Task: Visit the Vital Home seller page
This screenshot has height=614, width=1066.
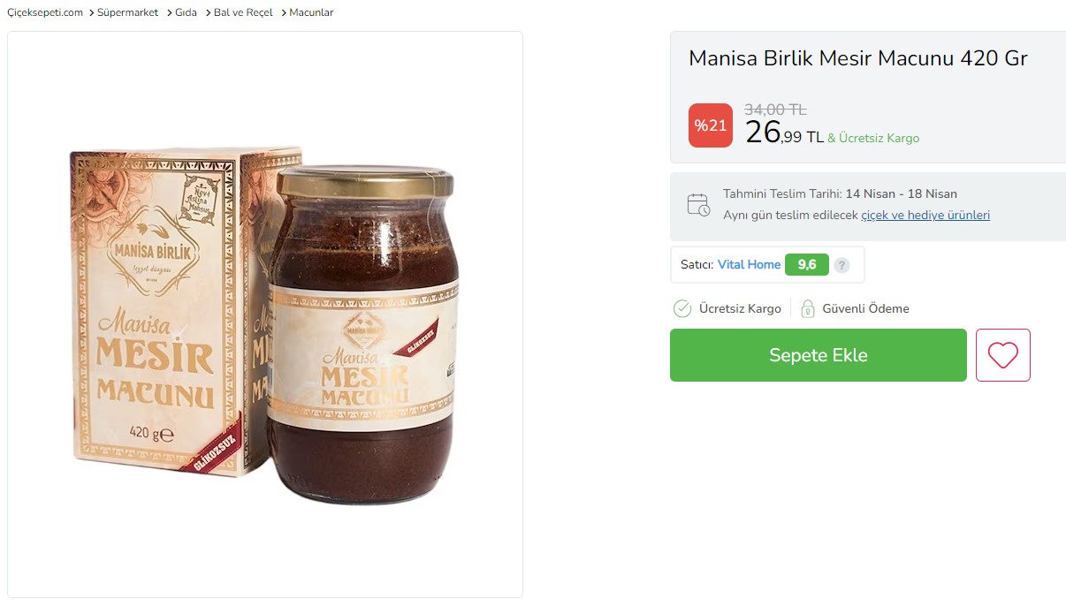Action: pos(750,264)
